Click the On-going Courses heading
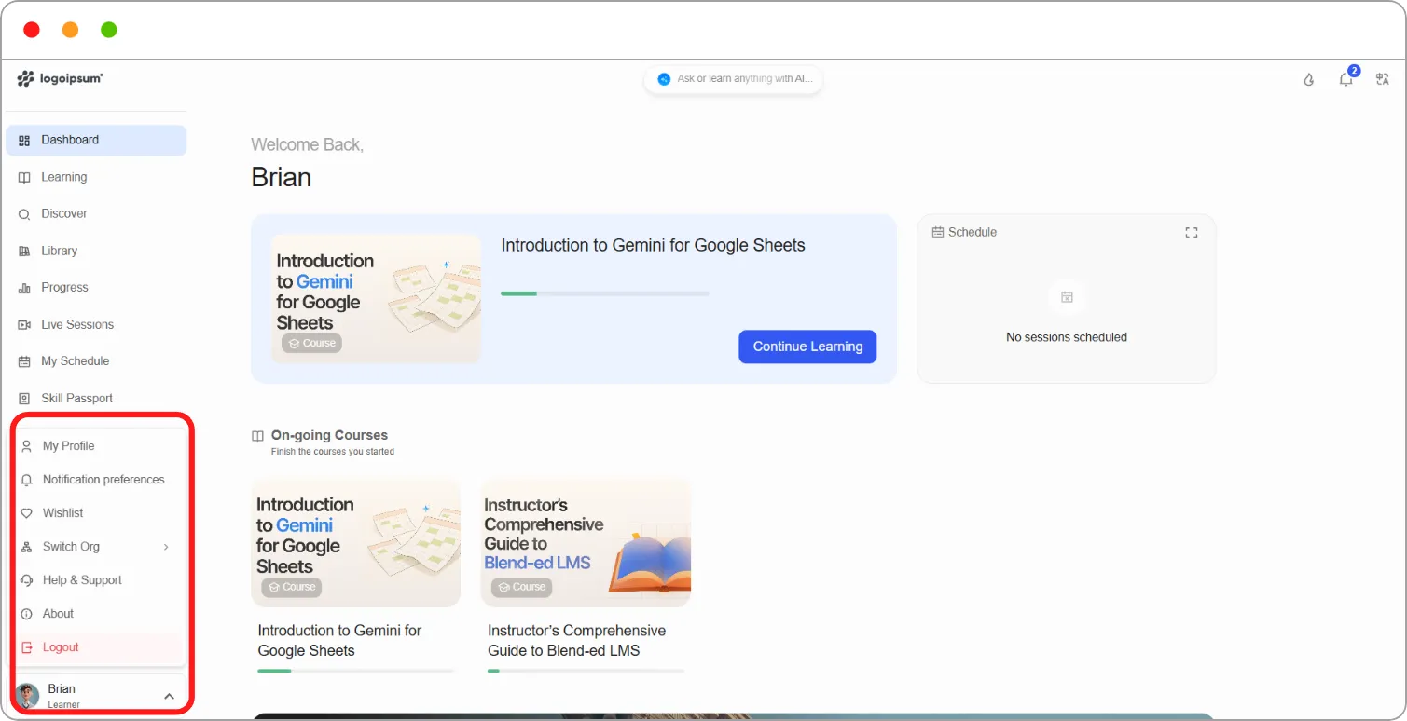1407x721 pixels. pos(329,435)
